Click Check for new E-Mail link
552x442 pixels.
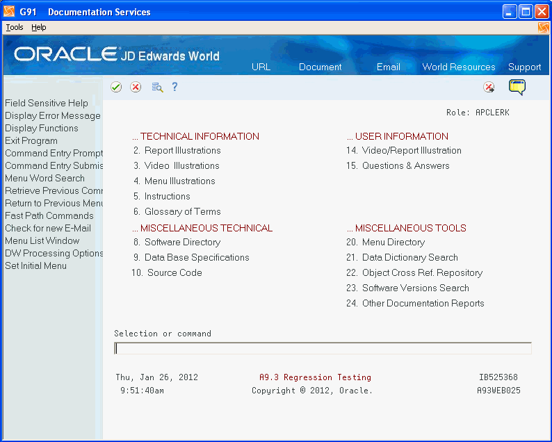48,229
